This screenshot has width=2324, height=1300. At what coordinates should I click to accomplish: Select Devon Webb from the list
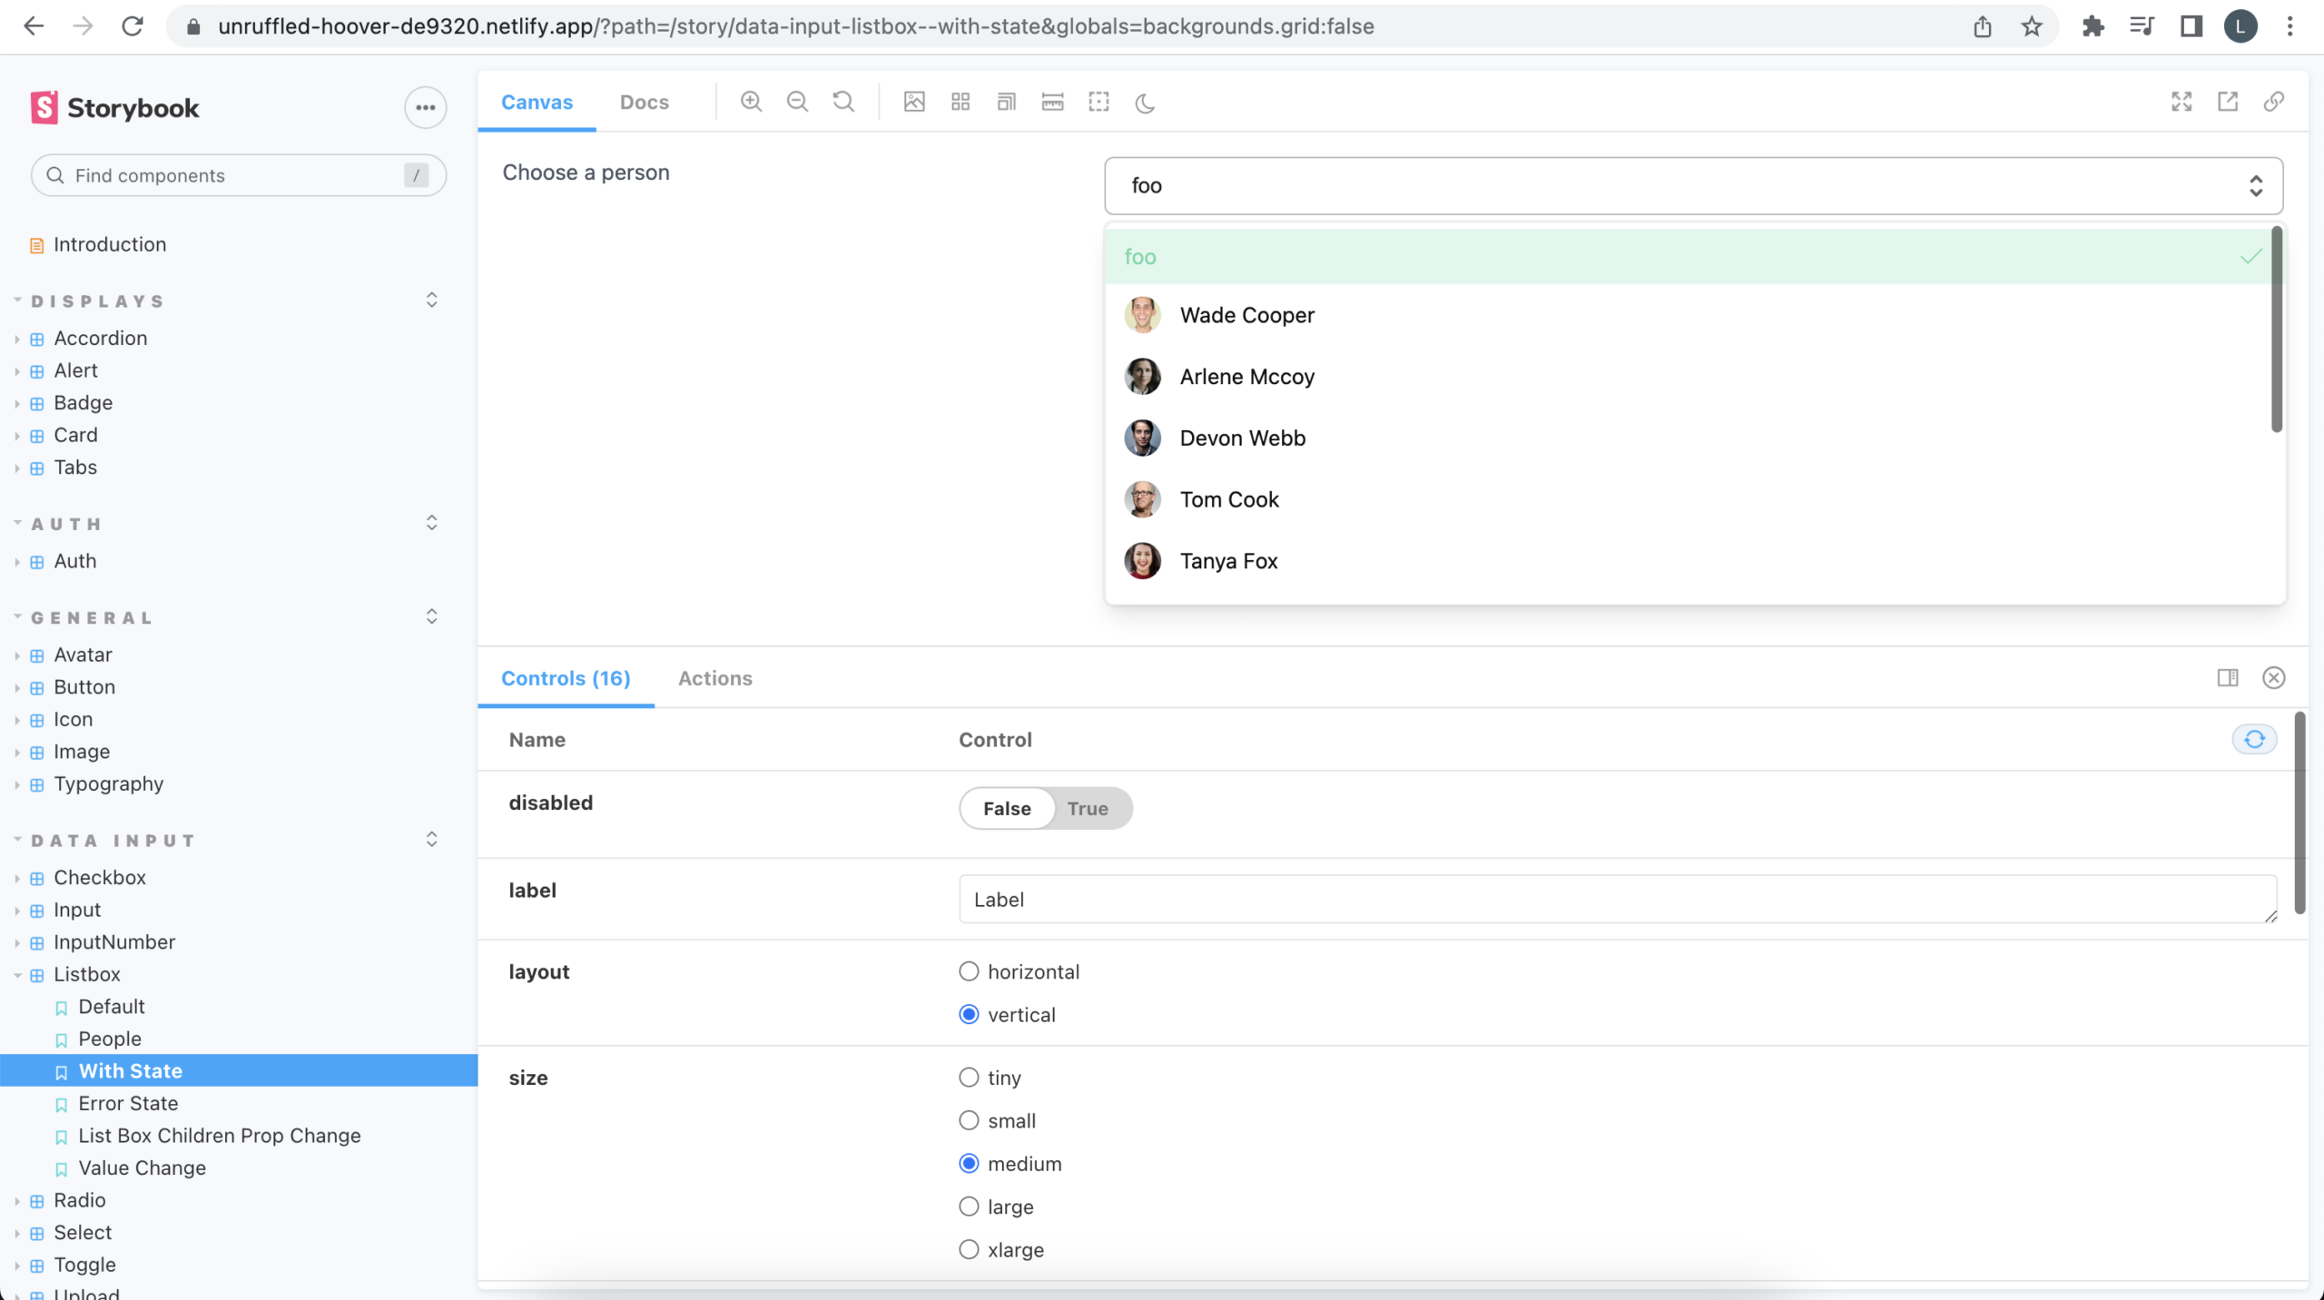(x=1242, y=438)
